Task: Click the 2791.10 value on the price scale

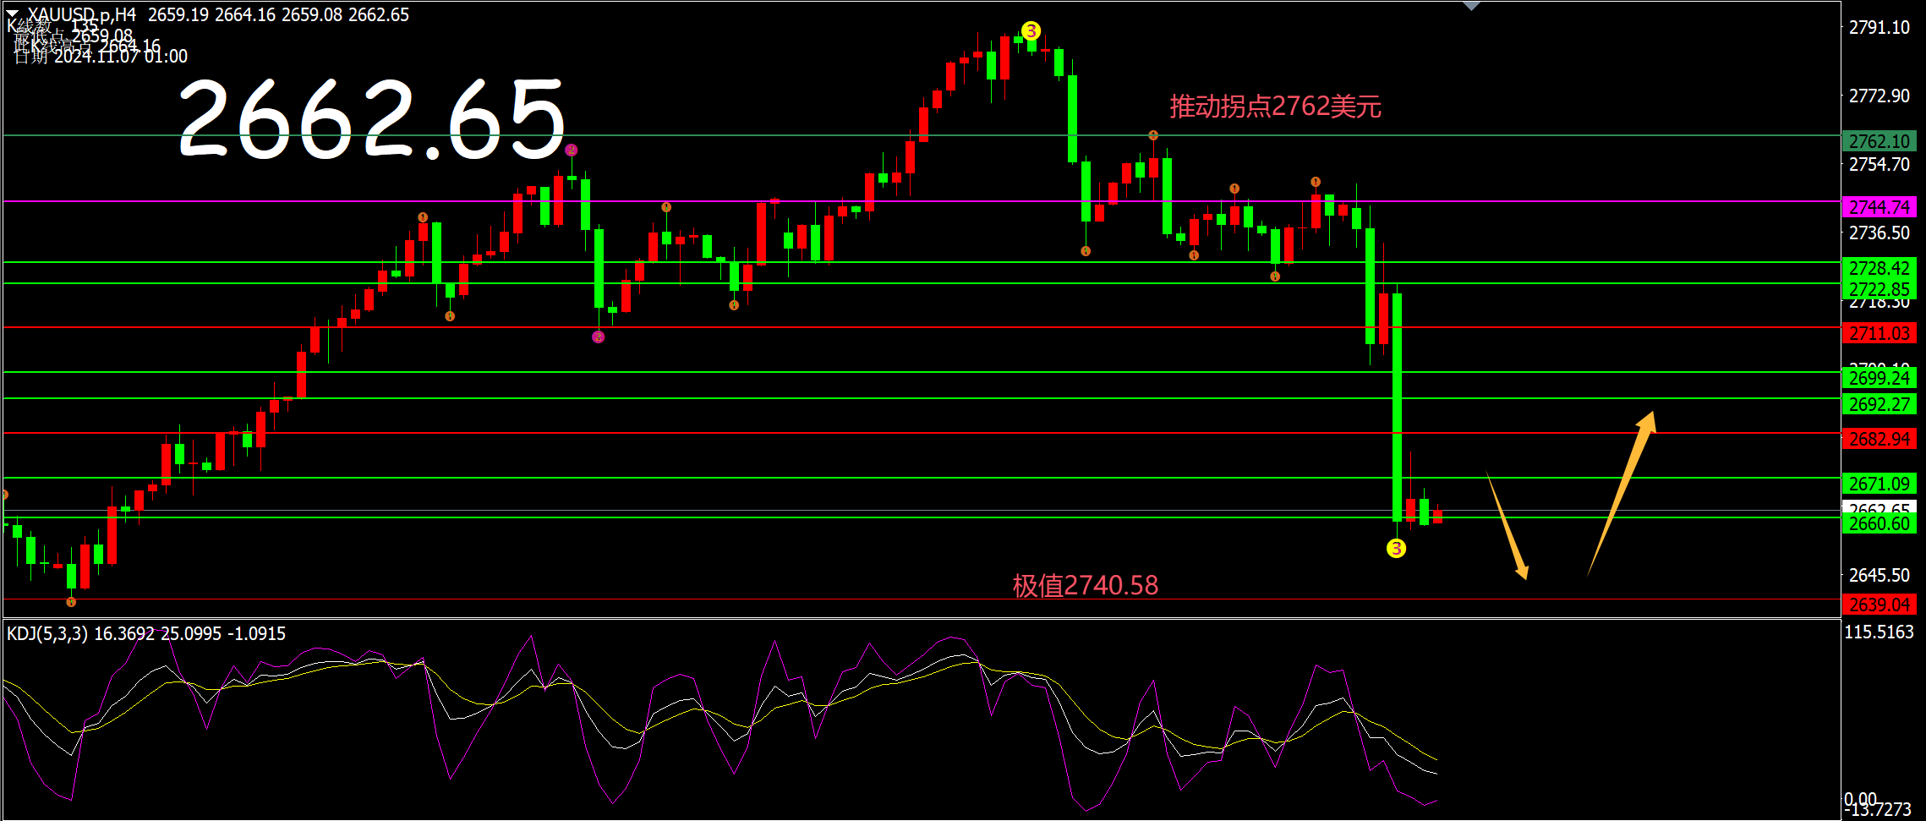Action: 1879,27
